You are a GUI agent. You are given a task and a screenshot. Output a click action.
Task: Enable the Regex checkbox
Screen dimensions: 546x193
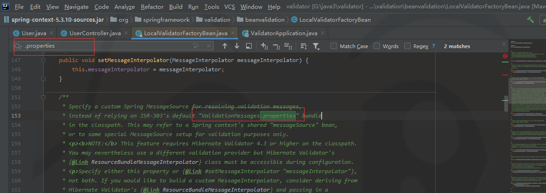pyautogui.click(x=407, y=46)
